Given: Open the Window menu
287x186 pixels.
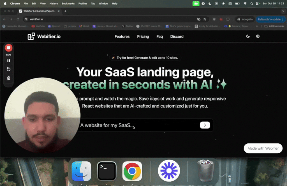Looking at the screenshot, I should [103, 3].
